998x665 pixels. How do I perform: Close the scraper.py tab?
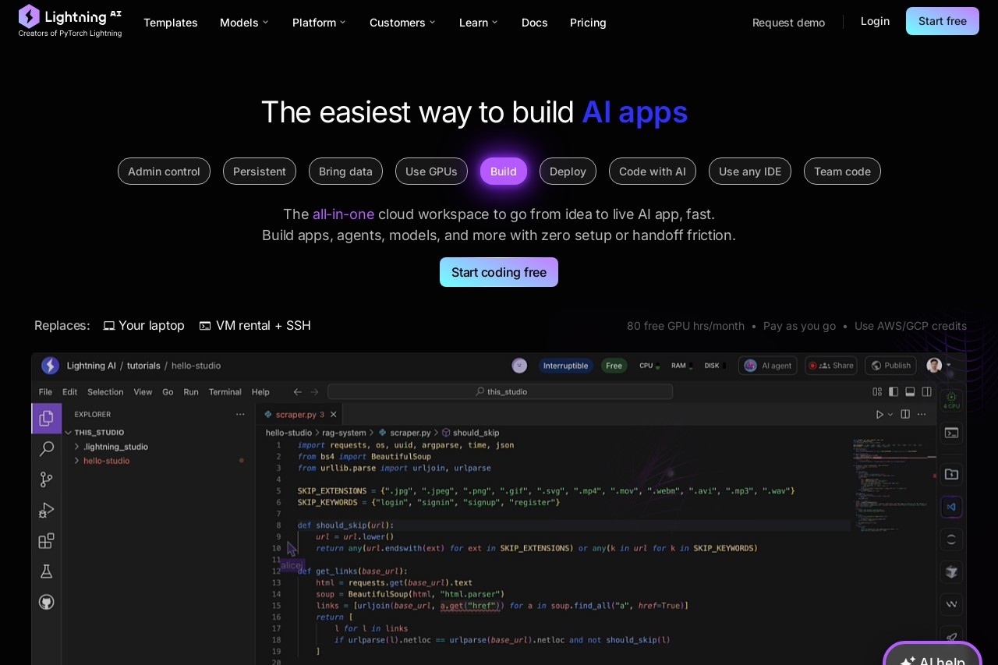(334, 415)
